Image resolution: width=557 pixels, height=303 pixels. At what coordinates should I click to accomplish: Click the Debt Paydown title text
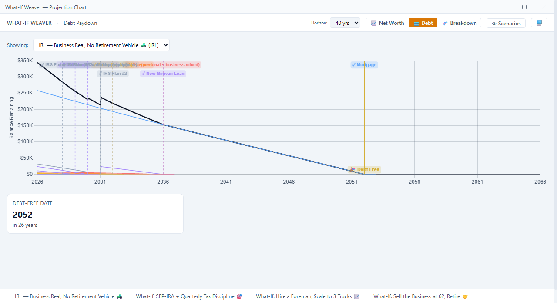tap(81, 23)
